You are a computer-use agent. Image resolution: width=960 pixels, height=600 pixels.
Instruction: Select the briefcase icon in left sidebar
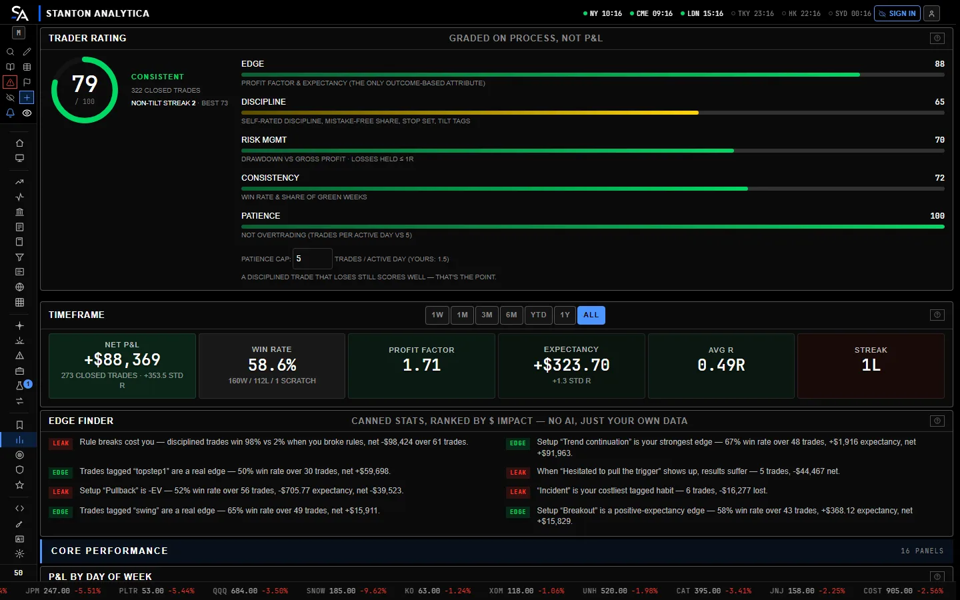coord(19,371)
